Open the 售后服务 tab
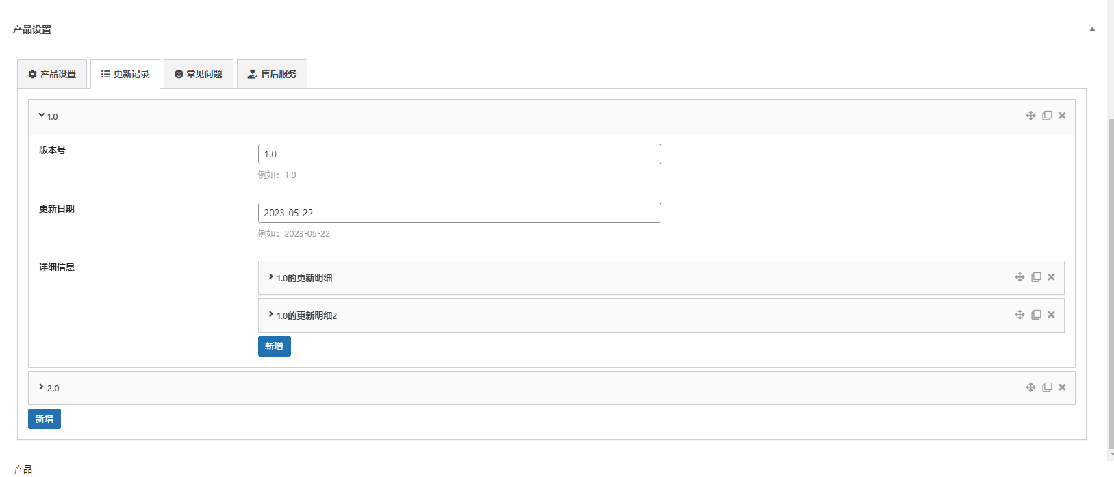 [272, 74]
